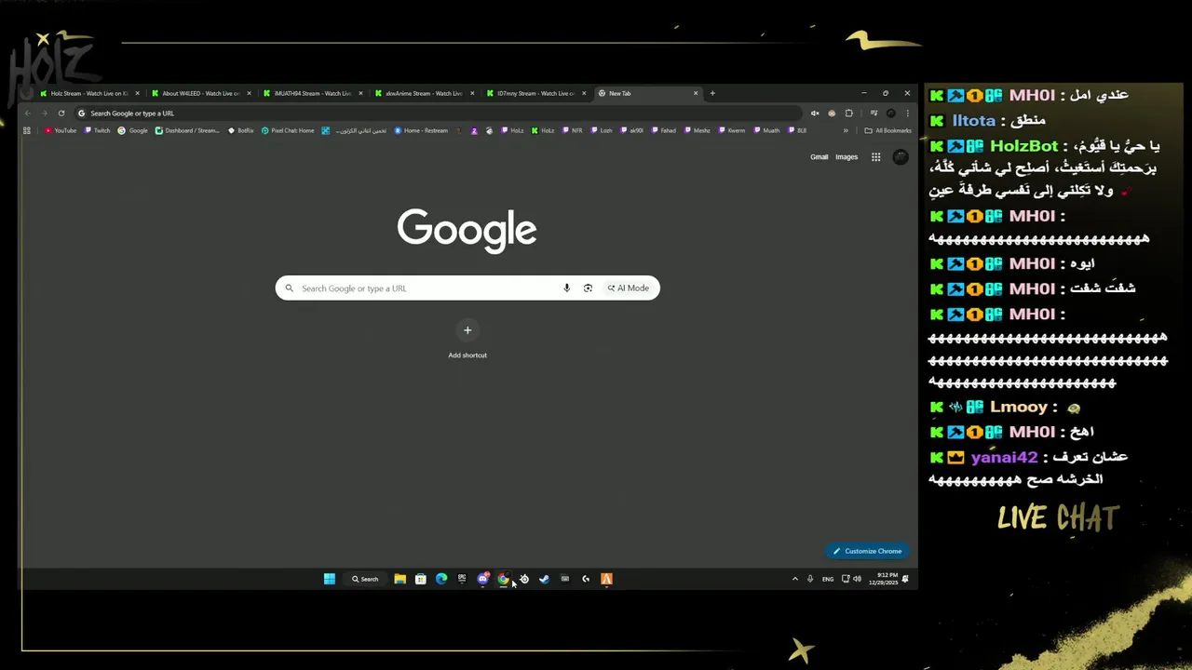Open the tab search button beside the Holz Stream tab

[27, 93]
